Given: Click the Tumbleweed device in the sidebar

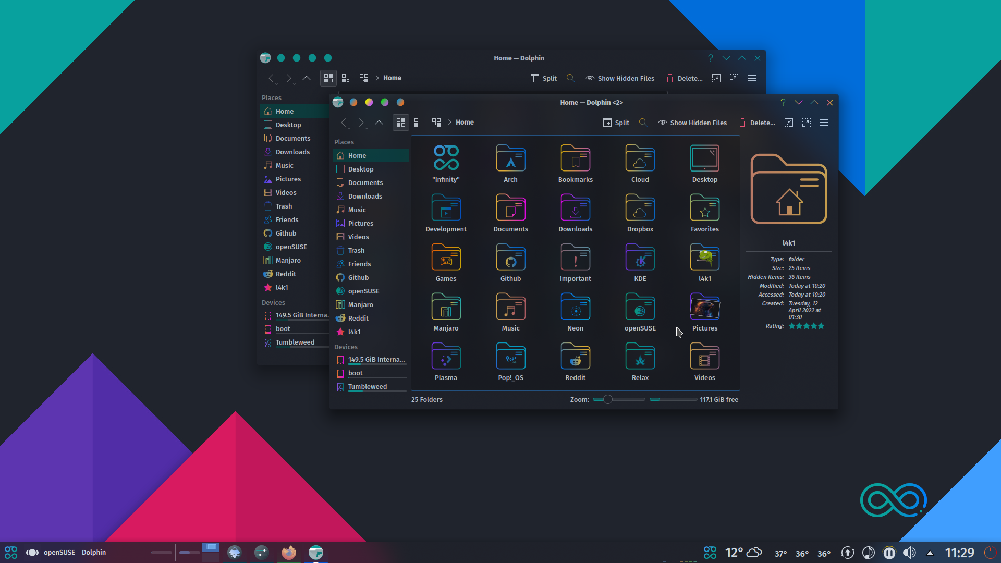Looking at the screenshot, I should 368,386.
